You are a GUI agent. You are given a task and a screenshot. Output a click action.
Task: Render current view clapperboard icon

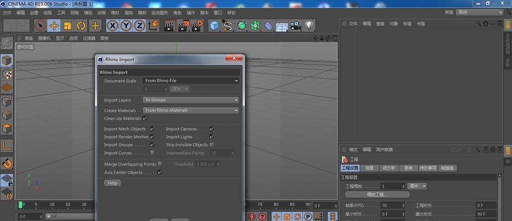point(169,25)
